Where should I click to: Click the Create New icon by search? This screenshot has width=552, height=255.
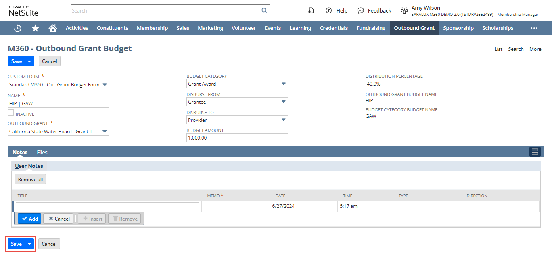click(x=311, y=11)
